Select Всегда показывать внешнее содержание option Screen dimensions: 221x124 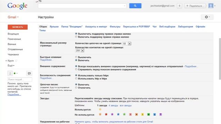tap(76, 66)
